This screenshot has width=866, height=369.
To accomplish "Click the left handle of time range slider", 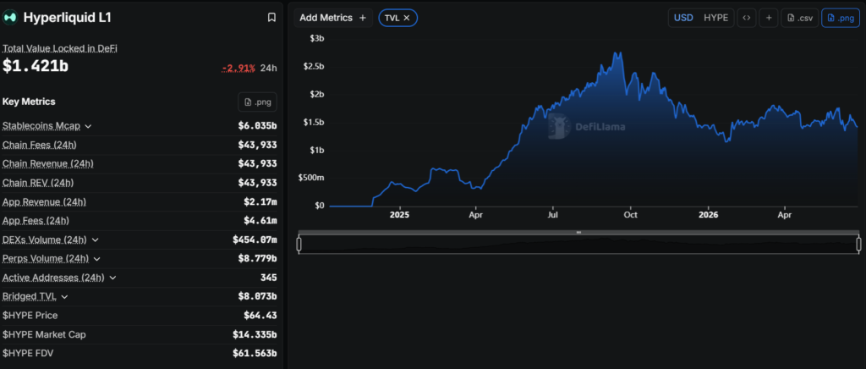I will tap(299, 244).
